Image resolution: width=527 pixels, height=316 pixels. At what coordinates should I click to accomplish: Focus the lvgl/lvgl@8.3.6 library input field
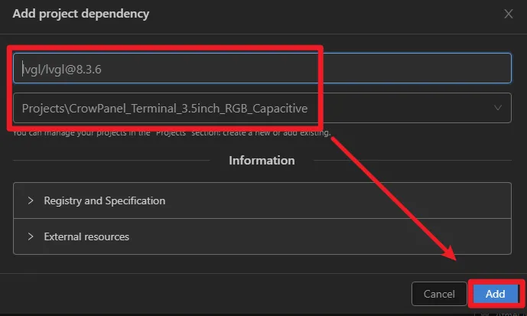(x=260, y=68)
